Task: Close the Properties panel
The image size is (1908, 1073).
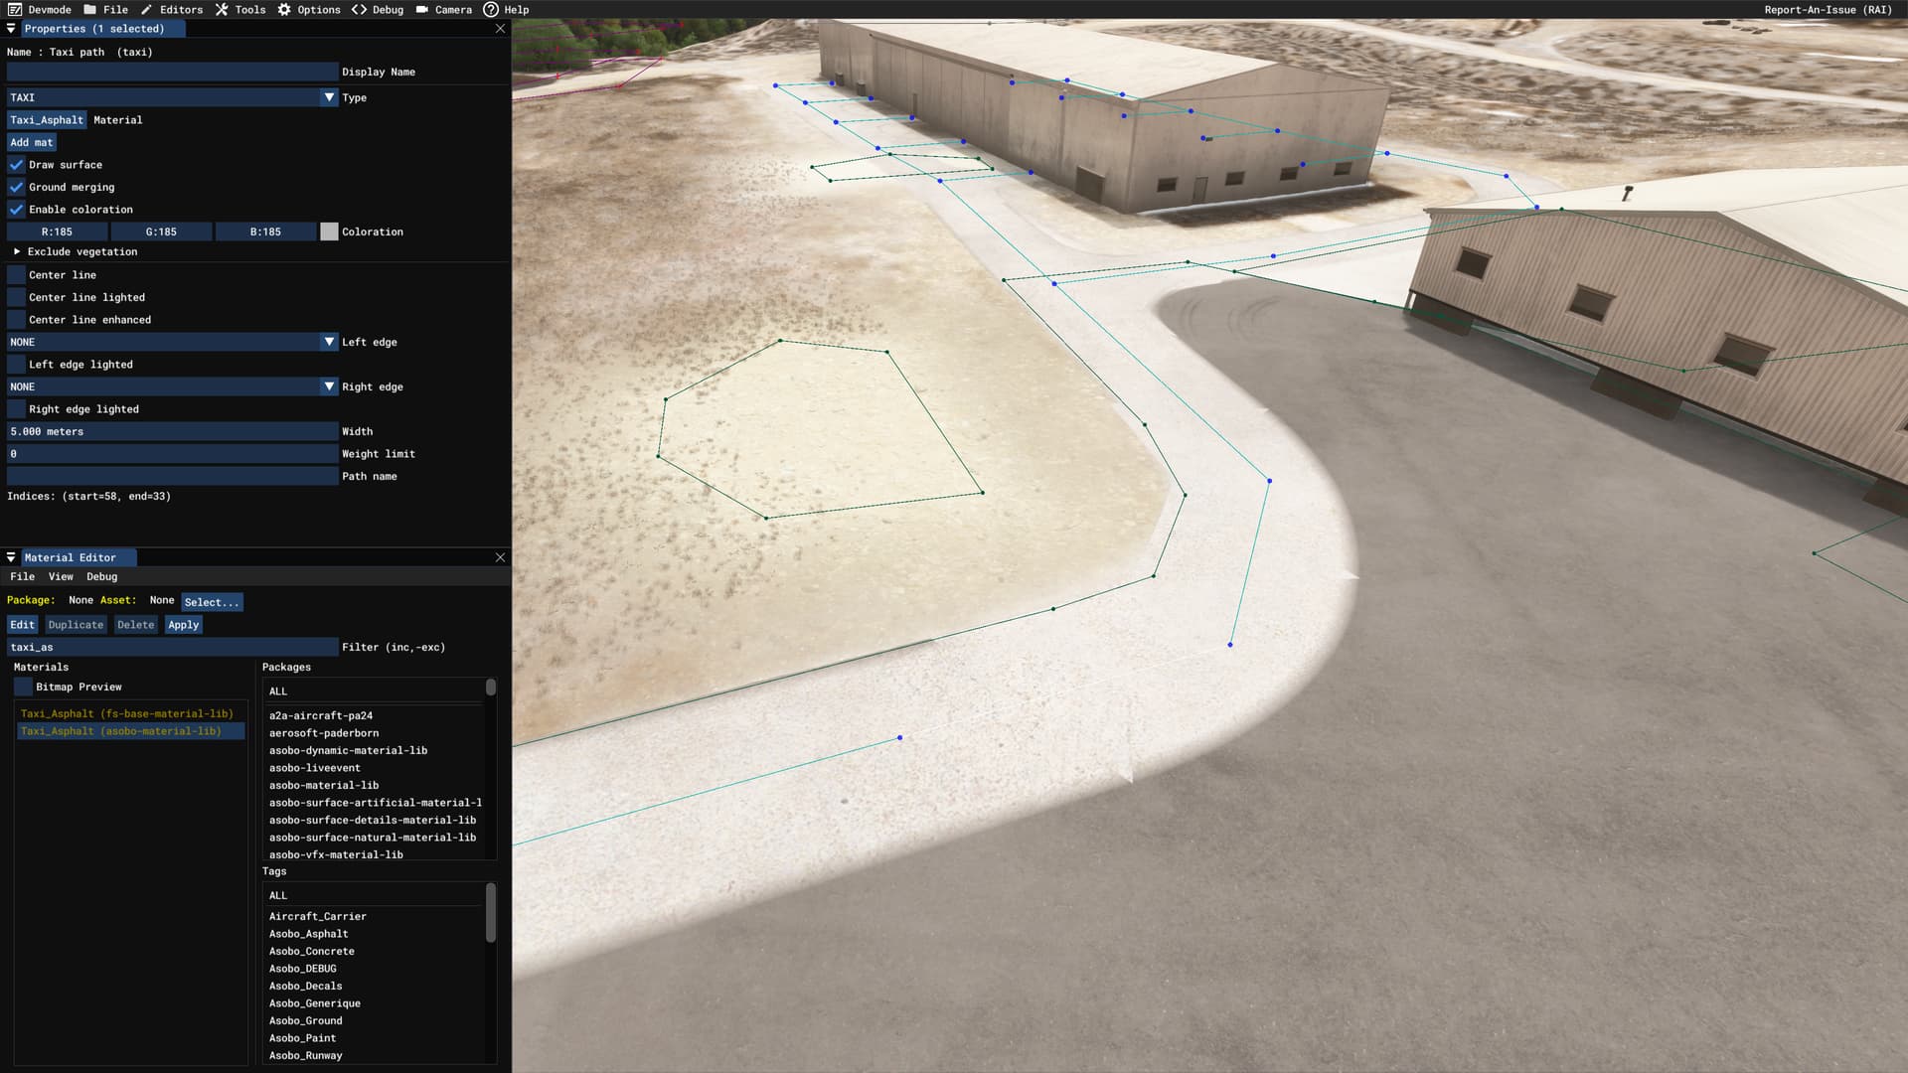Action: pyautogui.click(x=500, y=29)
